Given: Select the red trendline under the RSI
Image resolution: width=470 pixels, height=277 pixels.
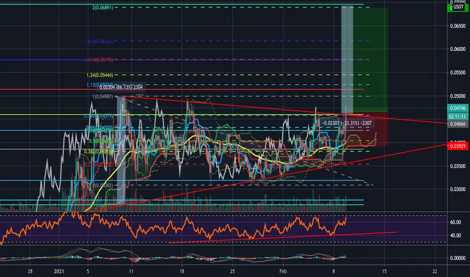Looking at the screenshot, I should [283, 238].
